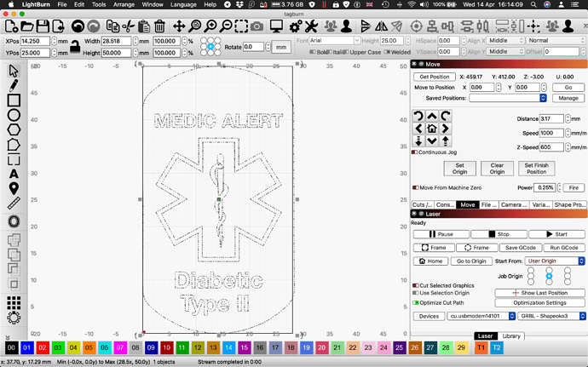Select the pan/move view arrows icon
Screen dimensions: 588x367
pos(179,26)
